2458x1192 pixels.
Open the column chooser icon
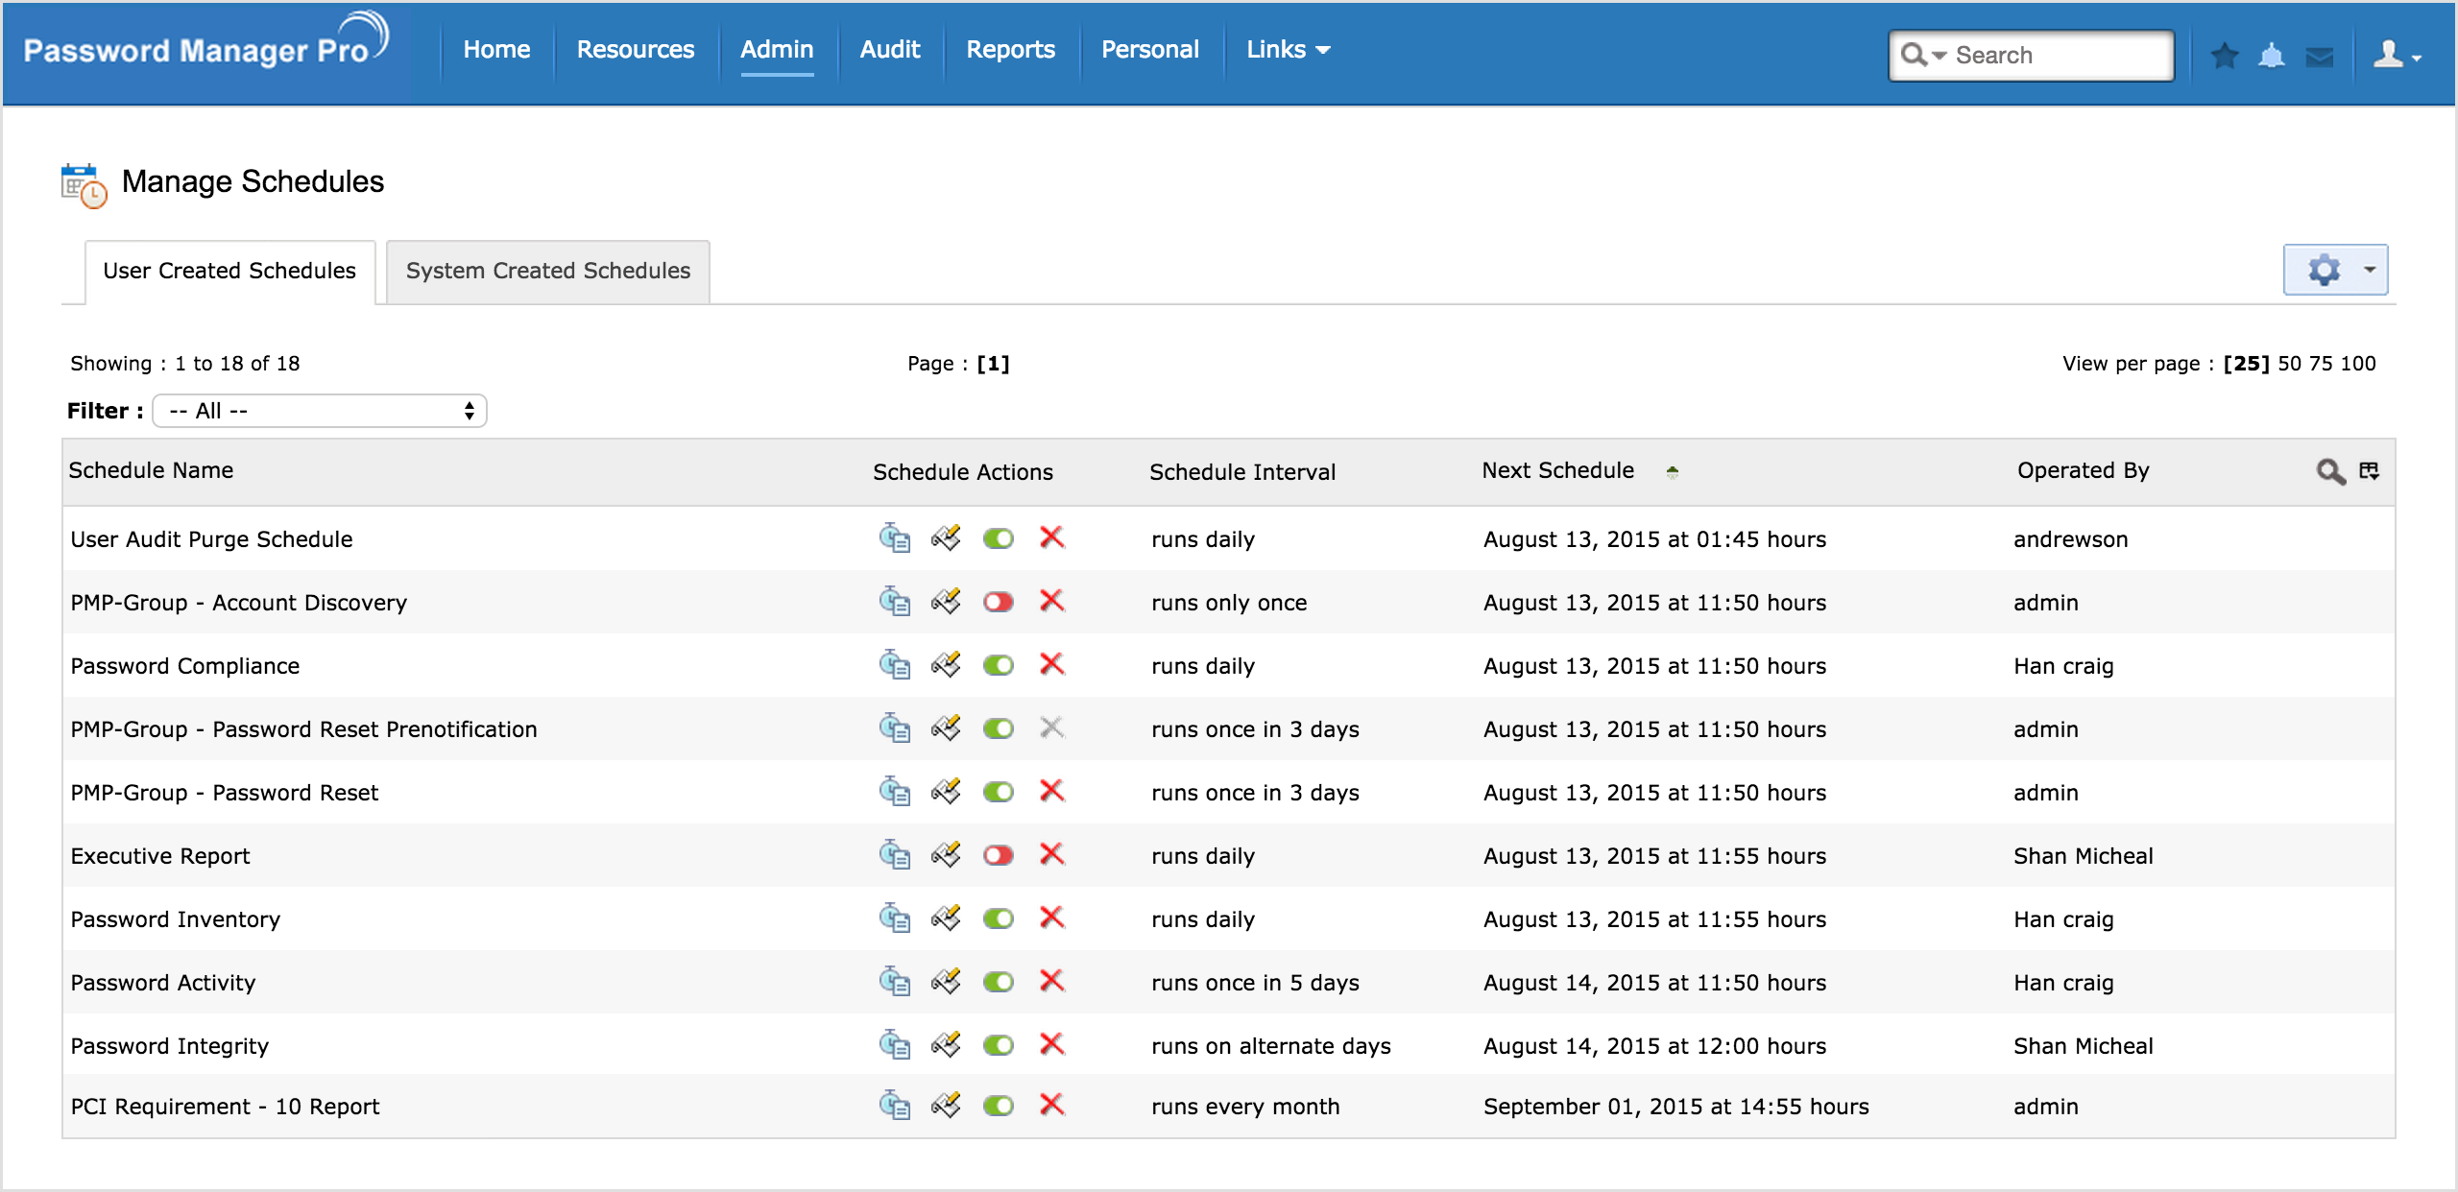click(2370, 470)
